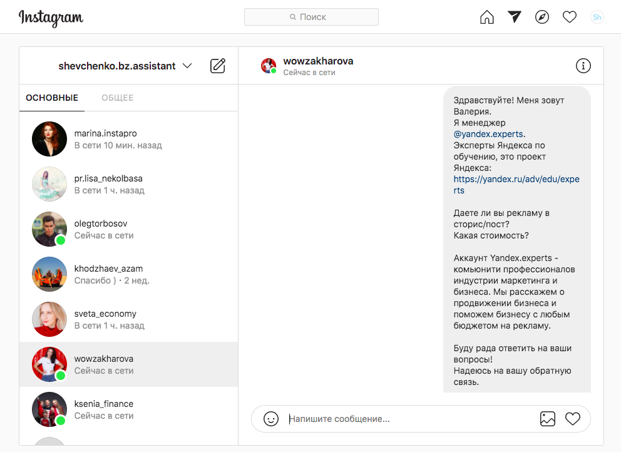621x452 pixels.
Task: Open the activity heart icon in the header
Action: (570, 17)
